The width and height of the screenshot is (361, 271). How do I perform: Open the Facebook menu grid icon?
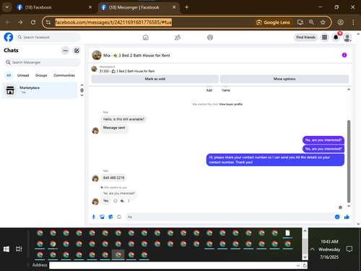(324, 38)
